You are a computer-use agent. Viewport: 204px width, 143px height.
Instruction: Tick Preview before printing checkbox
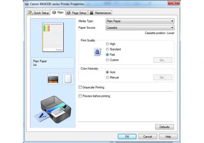point(80,96)
